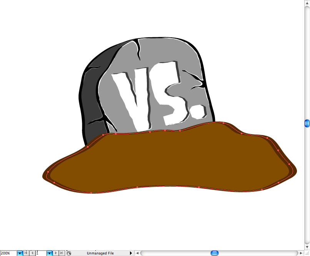
Task: Click the horizontal scrollbar left arrow
Action: pyautogui.click(x=137, y=253)
